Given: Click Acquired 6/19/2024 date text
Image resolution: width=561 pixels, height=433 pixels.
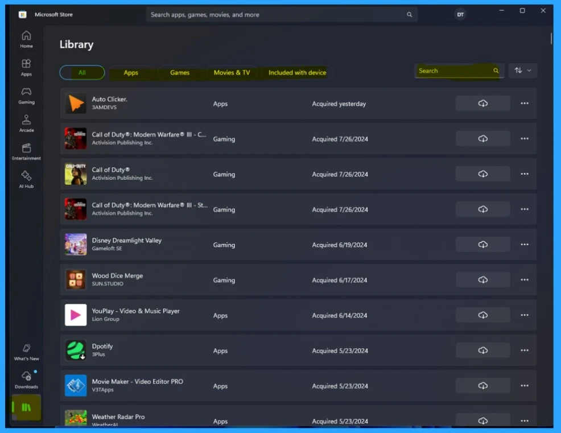Looking at the screenshot, I should tap(340, 245).
